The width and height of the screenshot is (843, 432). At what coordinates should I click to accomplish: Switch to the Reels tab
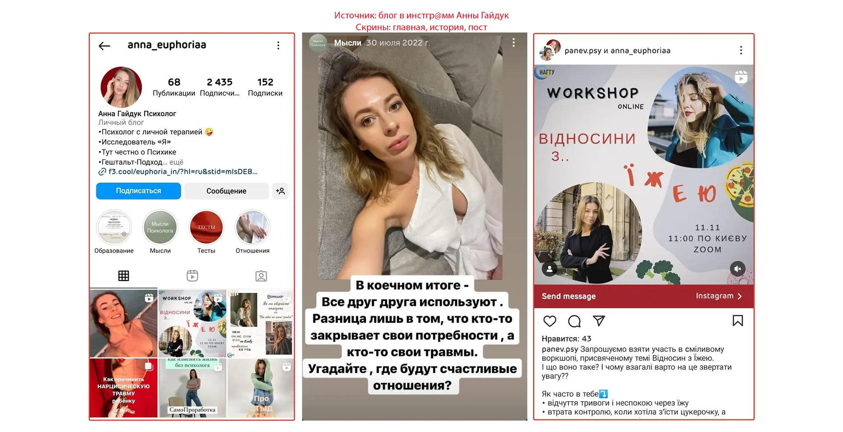click(192, 276)
